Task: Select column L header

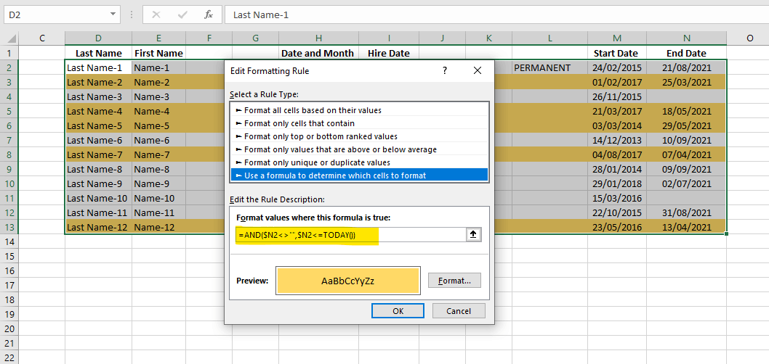Action: [549, 38]
